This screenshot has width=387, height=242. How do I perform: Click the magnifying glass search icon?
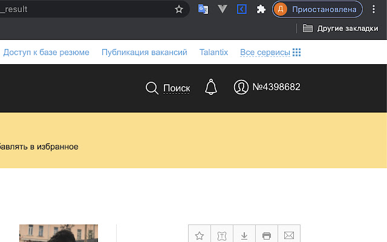[x=152, y=88]
